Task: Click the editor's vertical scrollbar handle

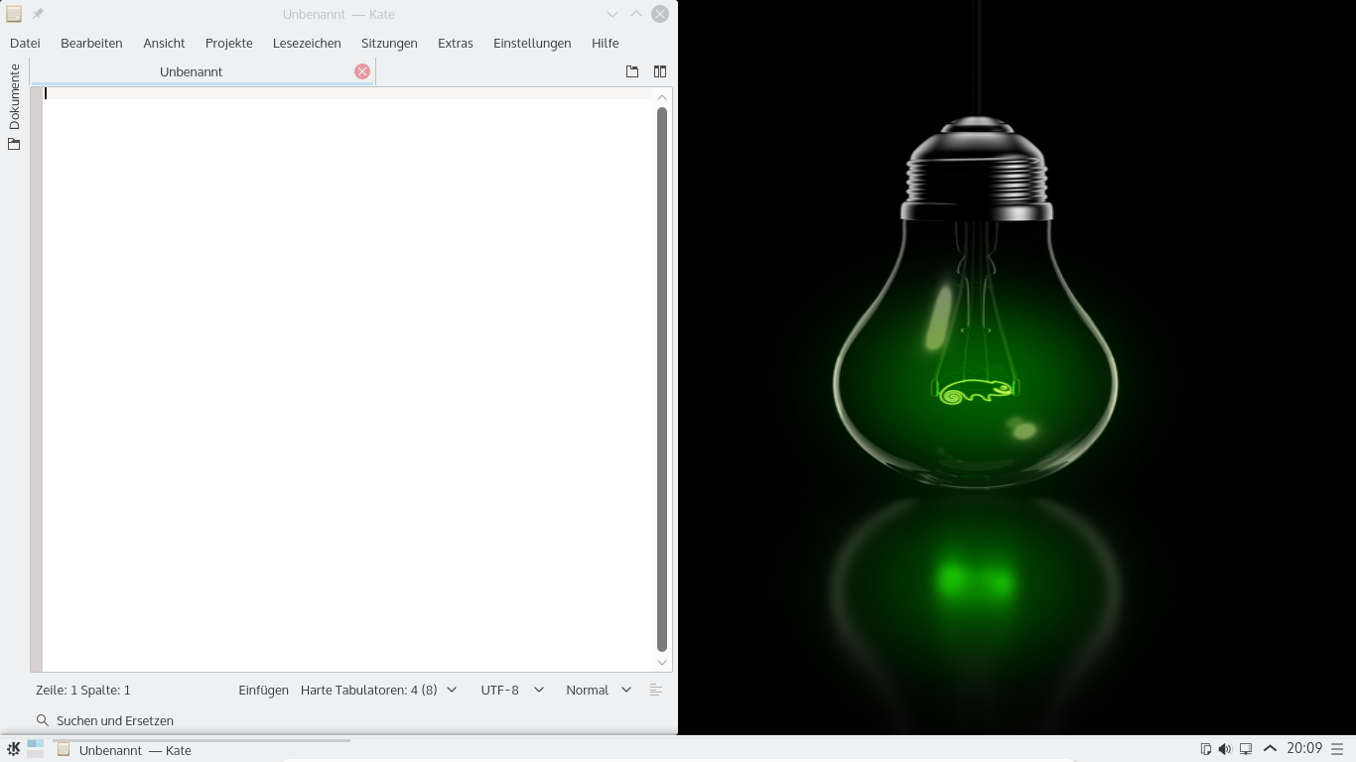Action: tap(662, 377)
